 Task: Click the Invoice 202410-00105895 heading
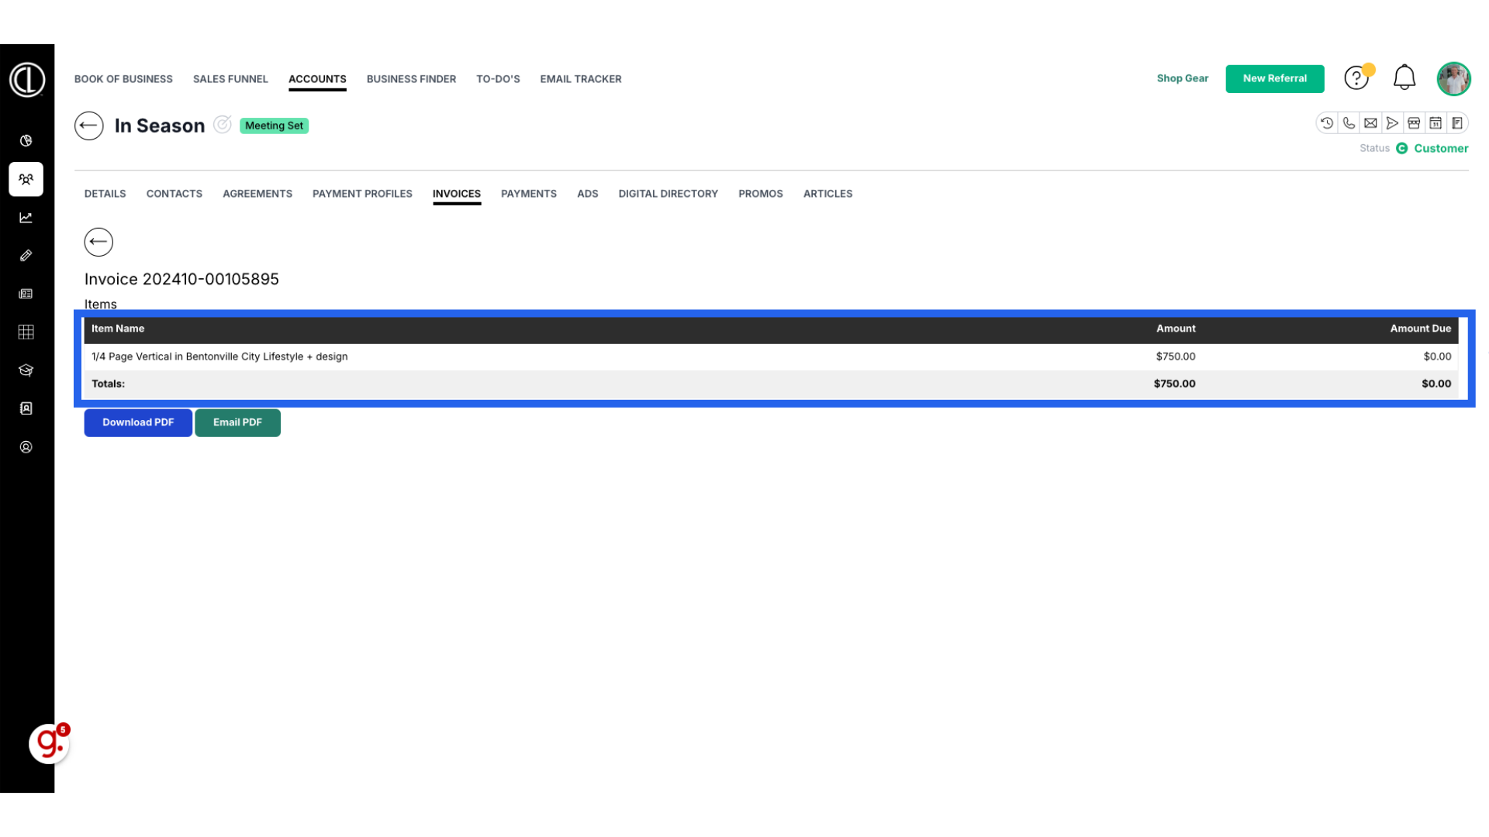[x=181, y=279]
